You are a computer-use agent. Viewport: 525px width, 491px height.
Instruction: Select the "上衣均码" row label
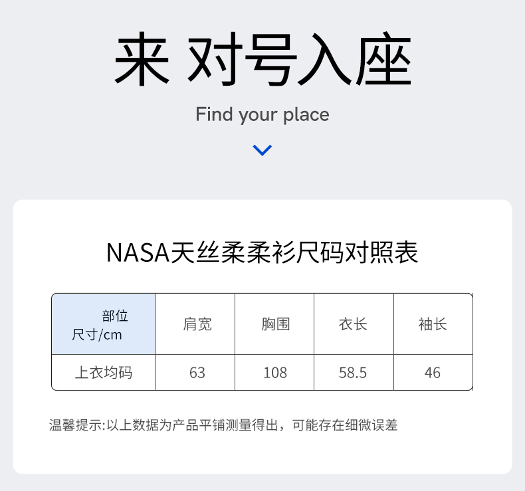pos(103,373)
